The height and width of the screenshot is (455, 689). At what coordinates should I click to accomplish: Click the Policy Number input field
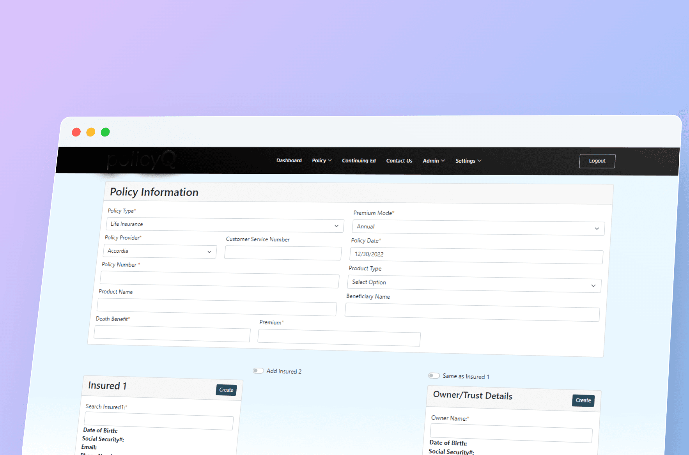pos(220,280)
